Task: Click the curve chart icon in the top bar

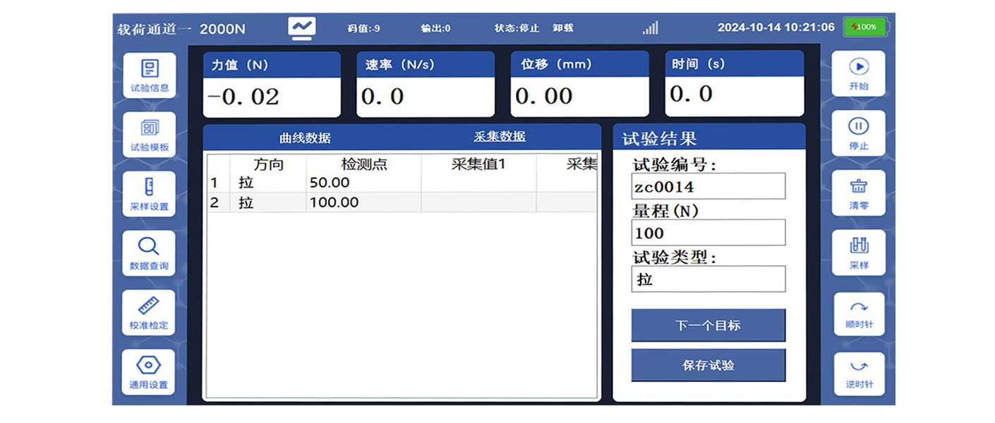Action: pos(302,25)
